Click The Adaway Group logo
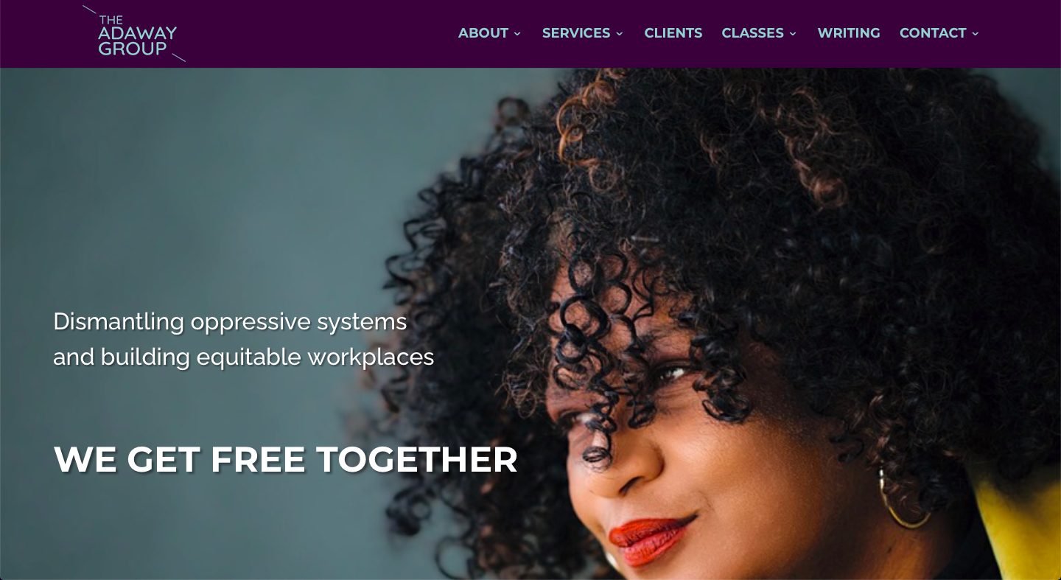 coord(134,34)
